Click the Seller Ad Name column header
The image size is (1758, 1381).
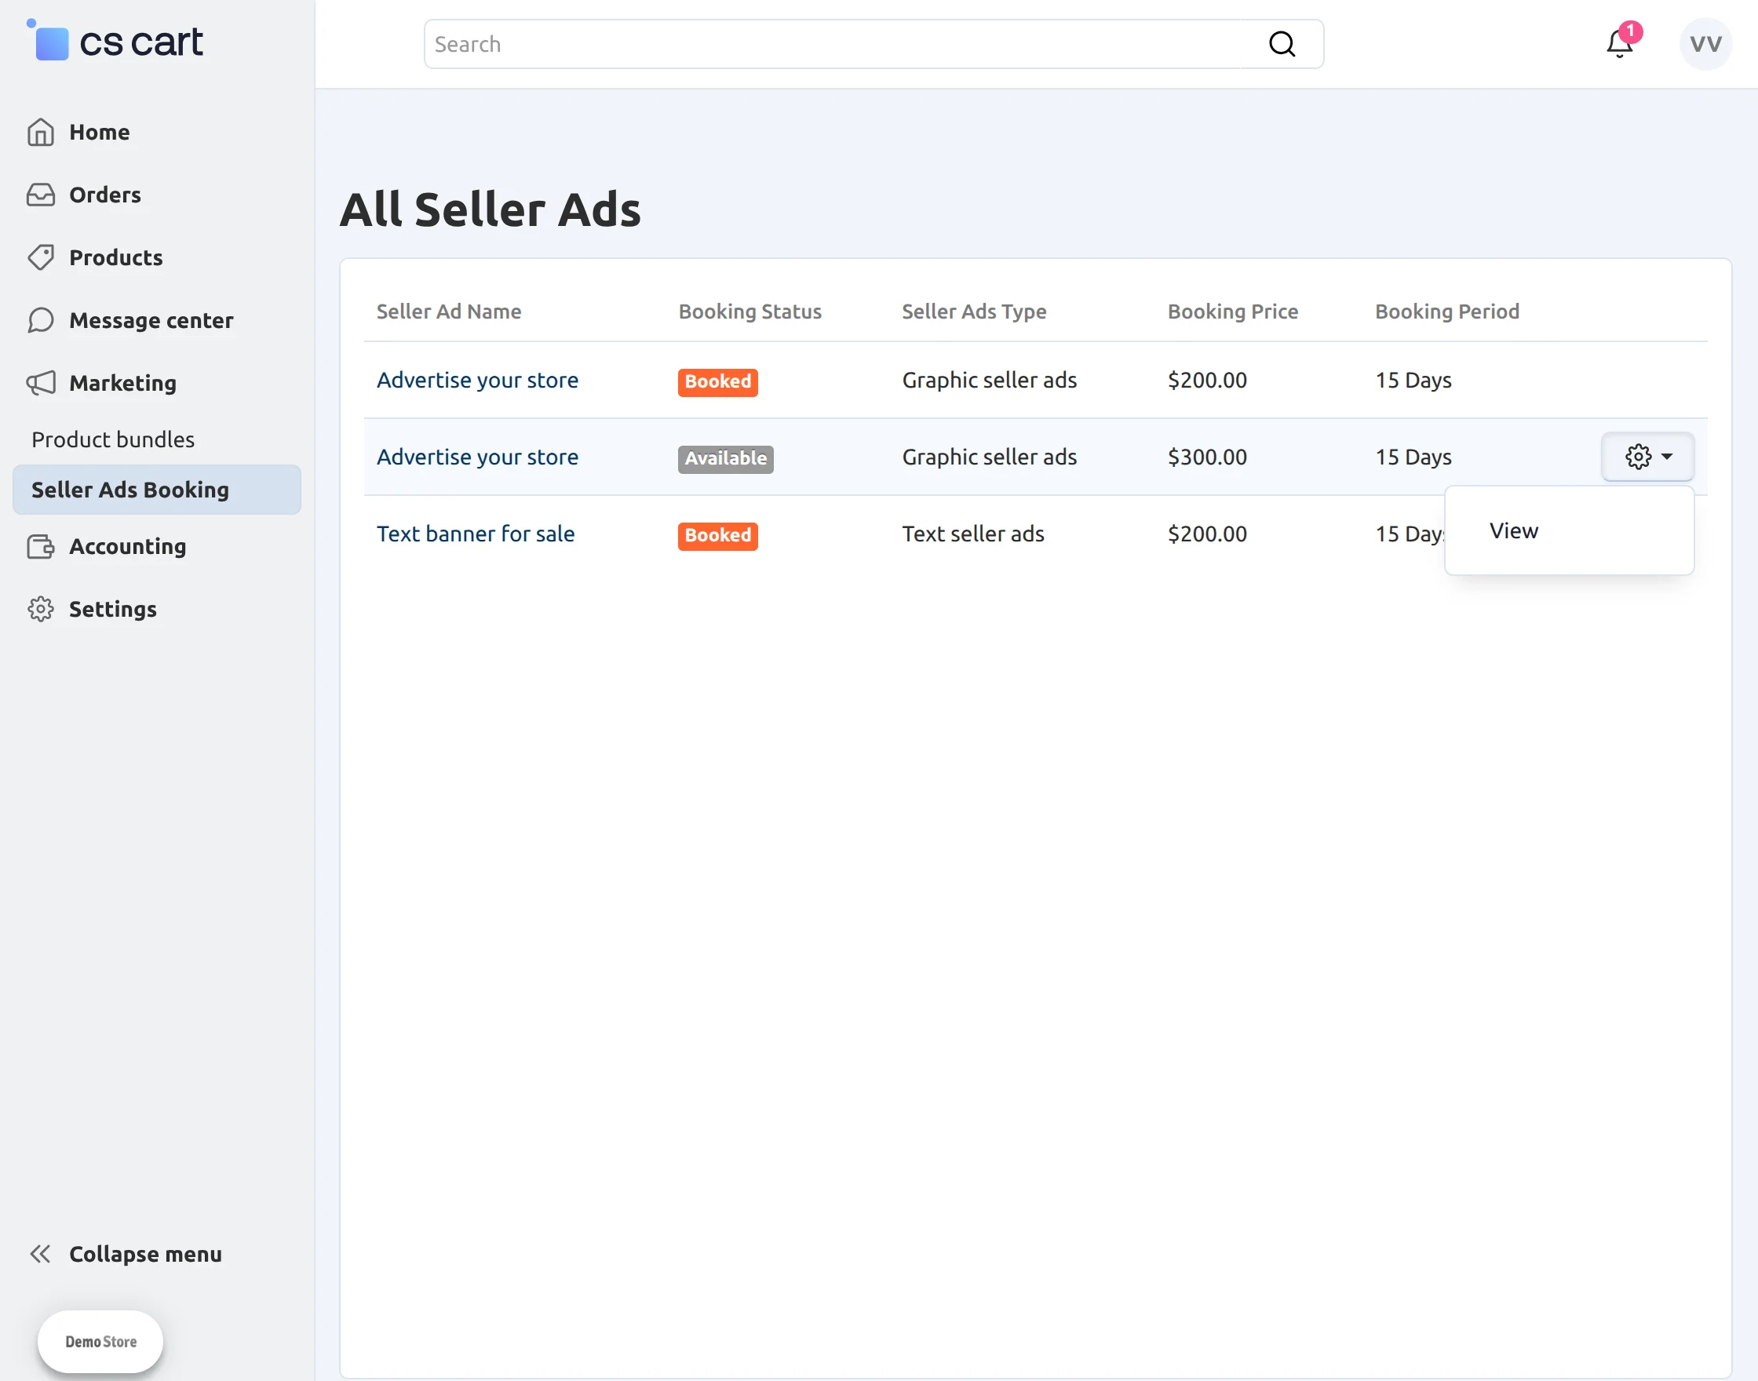pos(449,312)
